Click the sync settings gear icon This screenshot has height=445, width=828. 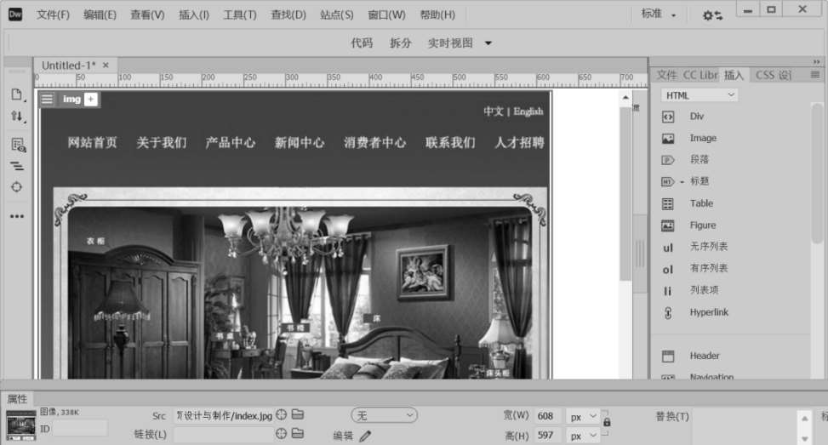point(711,15)
